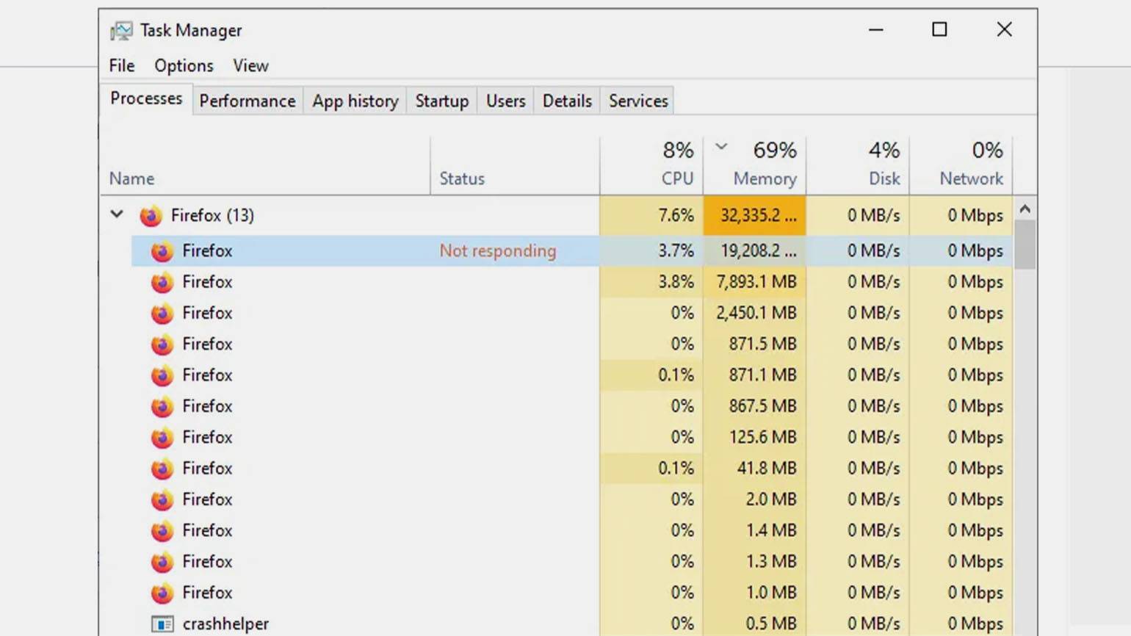Click the Memory column sort arrow
1131x636 pixels.
click(721, 146)
